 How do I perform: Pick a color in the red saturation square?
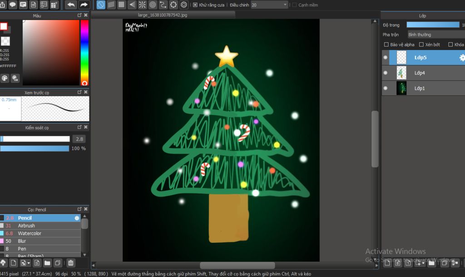click(51, 53)
